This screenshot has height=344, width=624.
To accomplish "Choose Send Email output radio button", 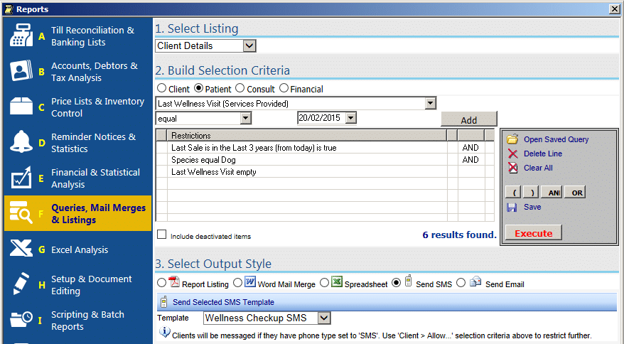I will click(461, 283).
